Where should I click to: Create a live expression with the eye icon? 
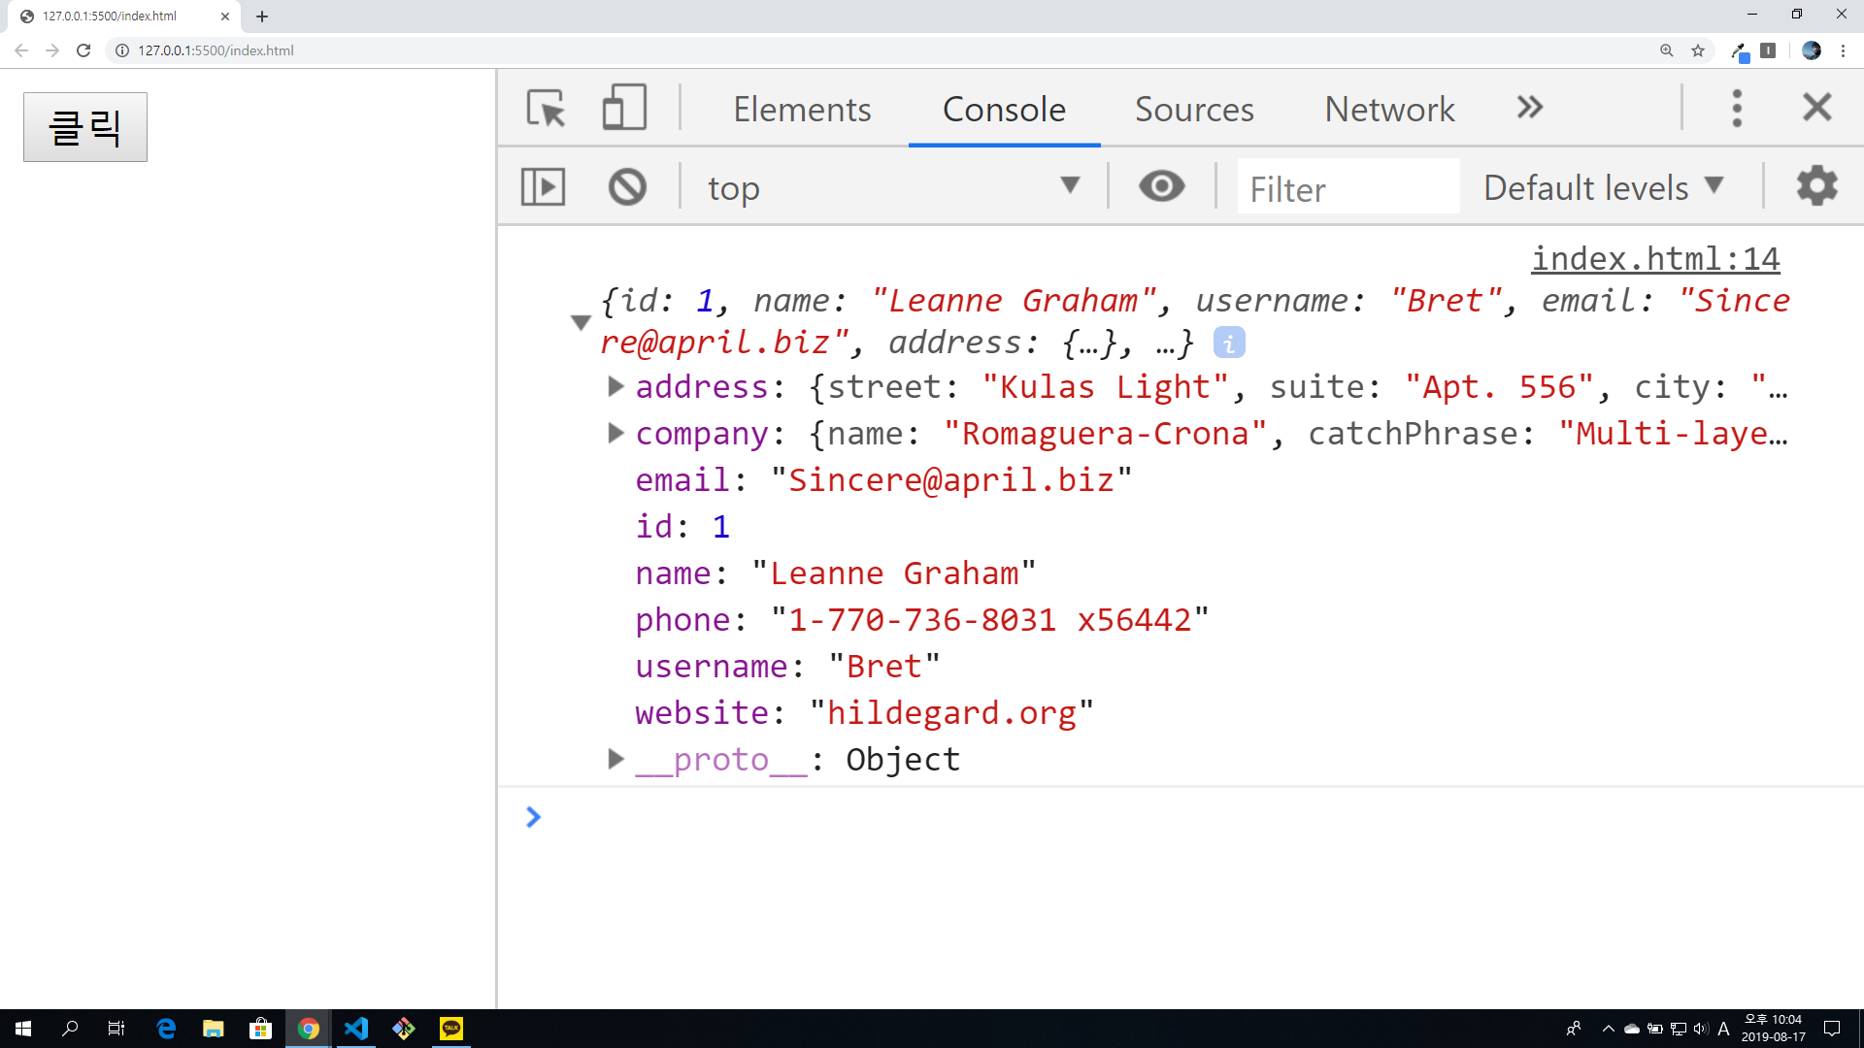pos(1161,186)
